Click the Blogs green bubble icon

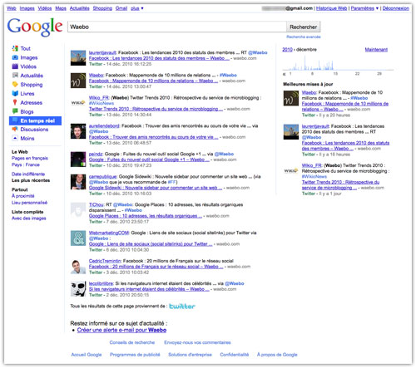click(15, 111)
